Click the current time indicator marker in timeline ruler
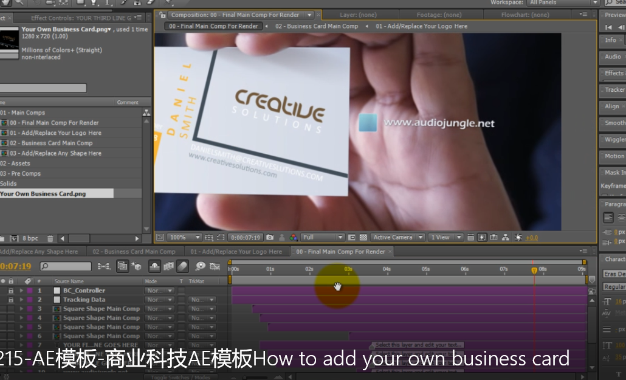626x380 pixels. (534, 271)
